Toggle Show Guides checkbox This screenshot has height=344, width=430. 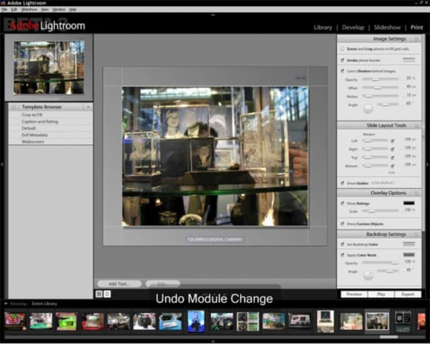(x=343, y=183)
